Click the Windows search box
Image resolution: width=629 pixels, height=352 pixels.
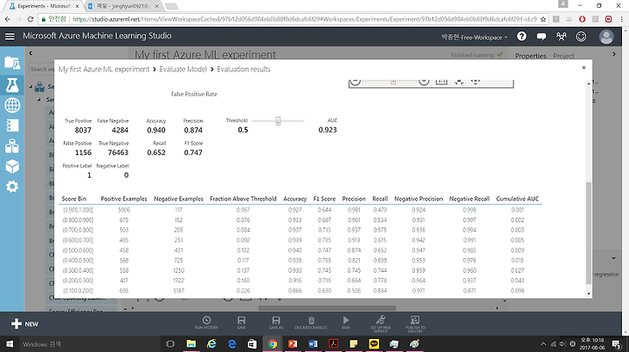[x=89, y=344]
